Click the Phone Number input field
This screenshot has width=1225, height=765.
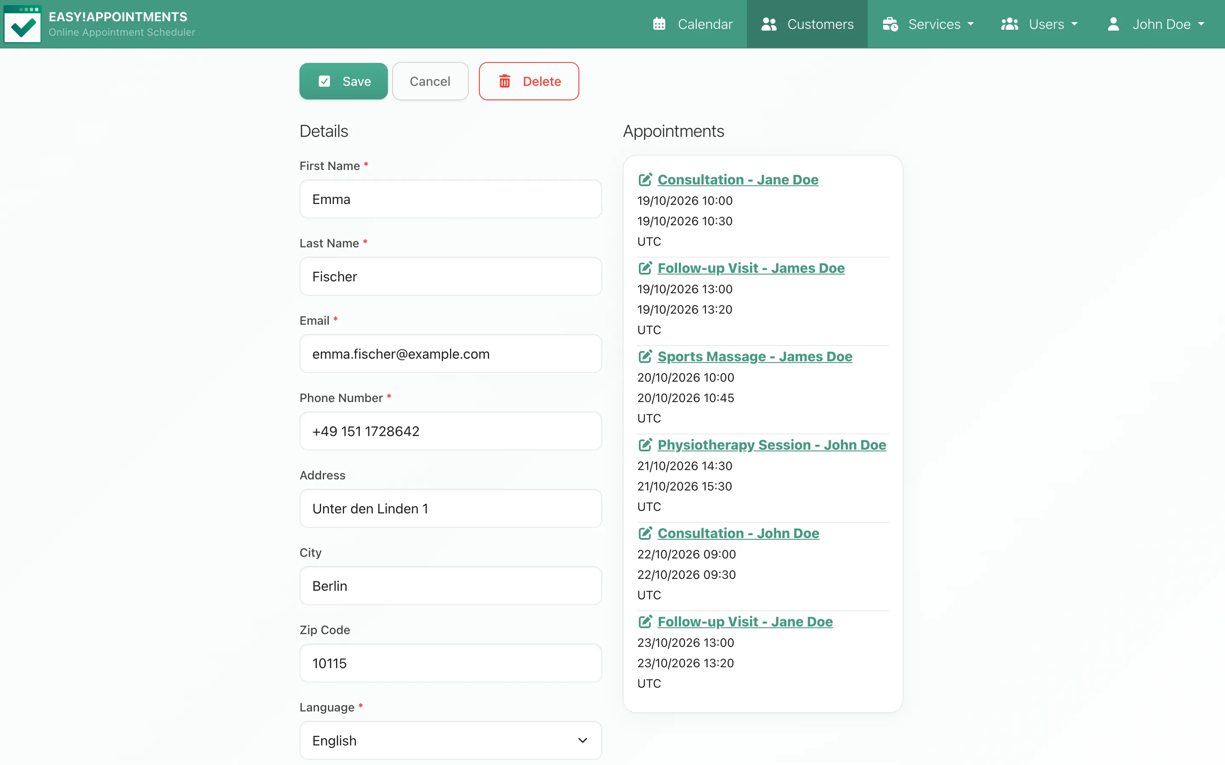click(x=450, y=431)
